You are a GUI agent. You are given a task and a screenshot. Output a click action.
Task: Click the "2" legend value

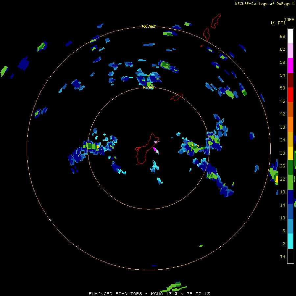click(x=284, y=244)
